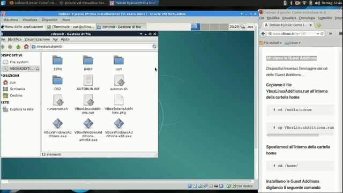Open URL history dropdown in Firefox
The image size is (343, 193).
click(318, 34)
